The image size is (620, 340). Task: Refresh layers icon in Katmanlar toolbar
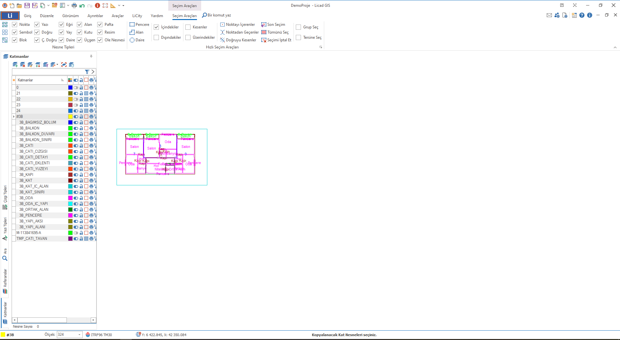coord(71,65)
